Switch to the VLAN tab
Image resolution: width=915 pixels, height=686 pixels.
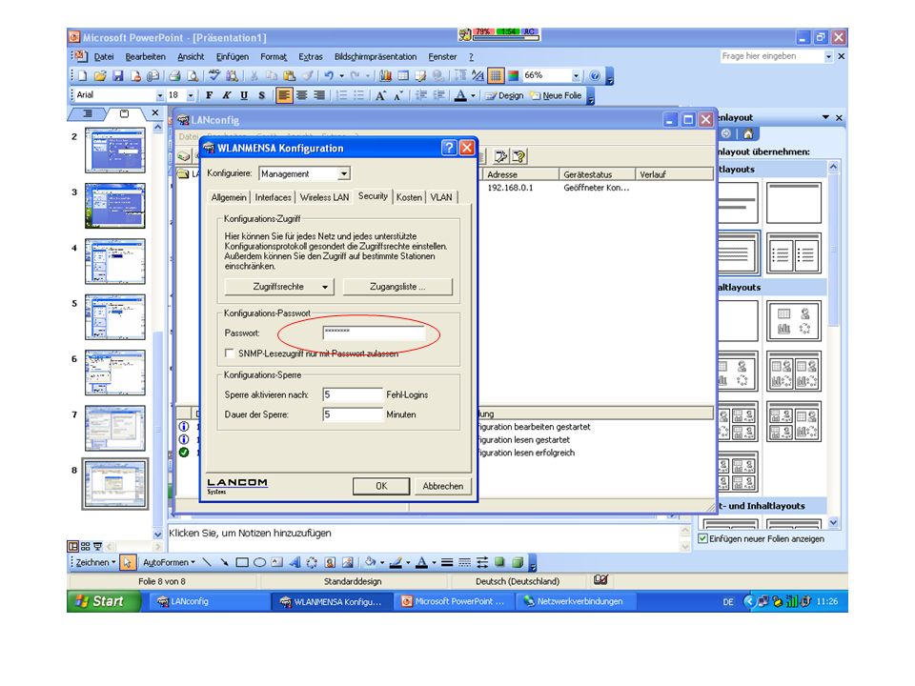(x=441, y=197)
